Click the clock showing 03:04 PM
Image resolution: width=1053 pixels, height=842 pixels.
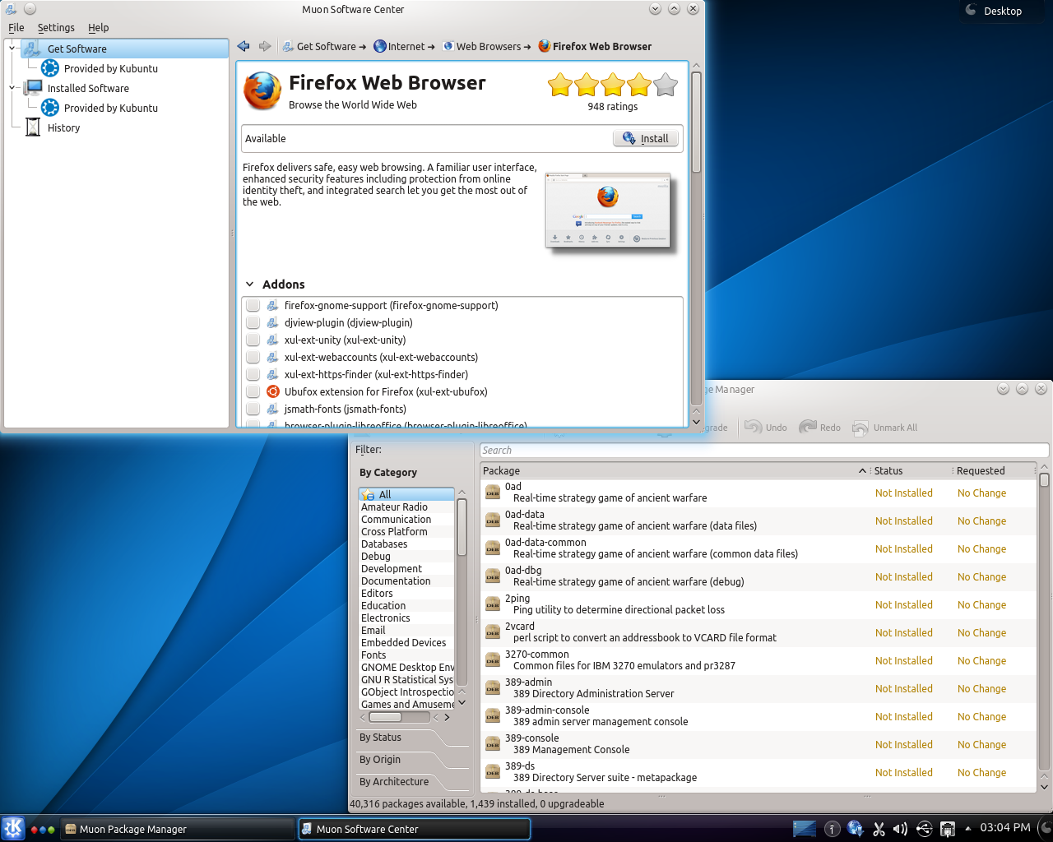click(1004, 827)
